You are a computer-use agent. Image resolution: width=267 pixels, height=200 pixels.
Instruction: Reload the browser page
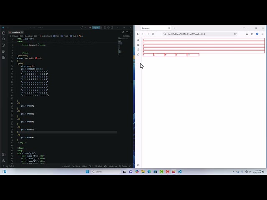[153, 34]
